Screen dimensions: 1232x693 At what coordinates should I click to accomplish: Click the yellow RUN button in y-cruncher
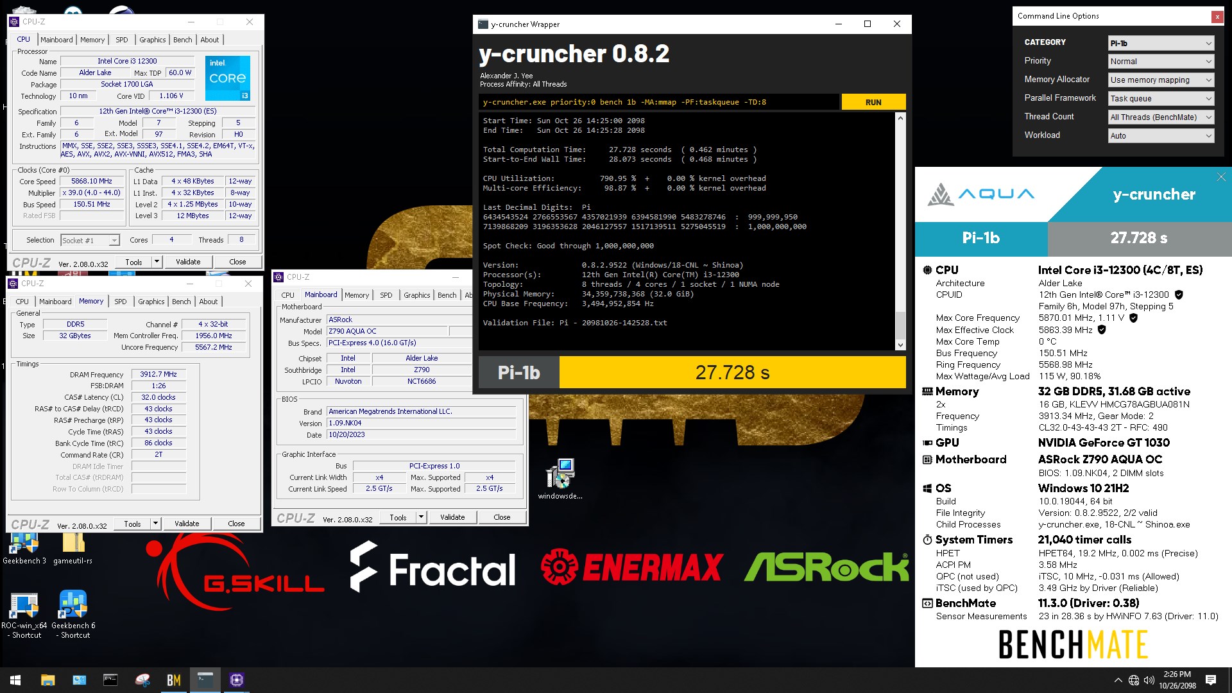(x=873, y=102)
